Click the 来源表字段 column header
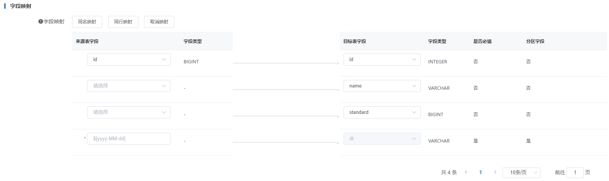The image size is (609, 181). (87, 41)
